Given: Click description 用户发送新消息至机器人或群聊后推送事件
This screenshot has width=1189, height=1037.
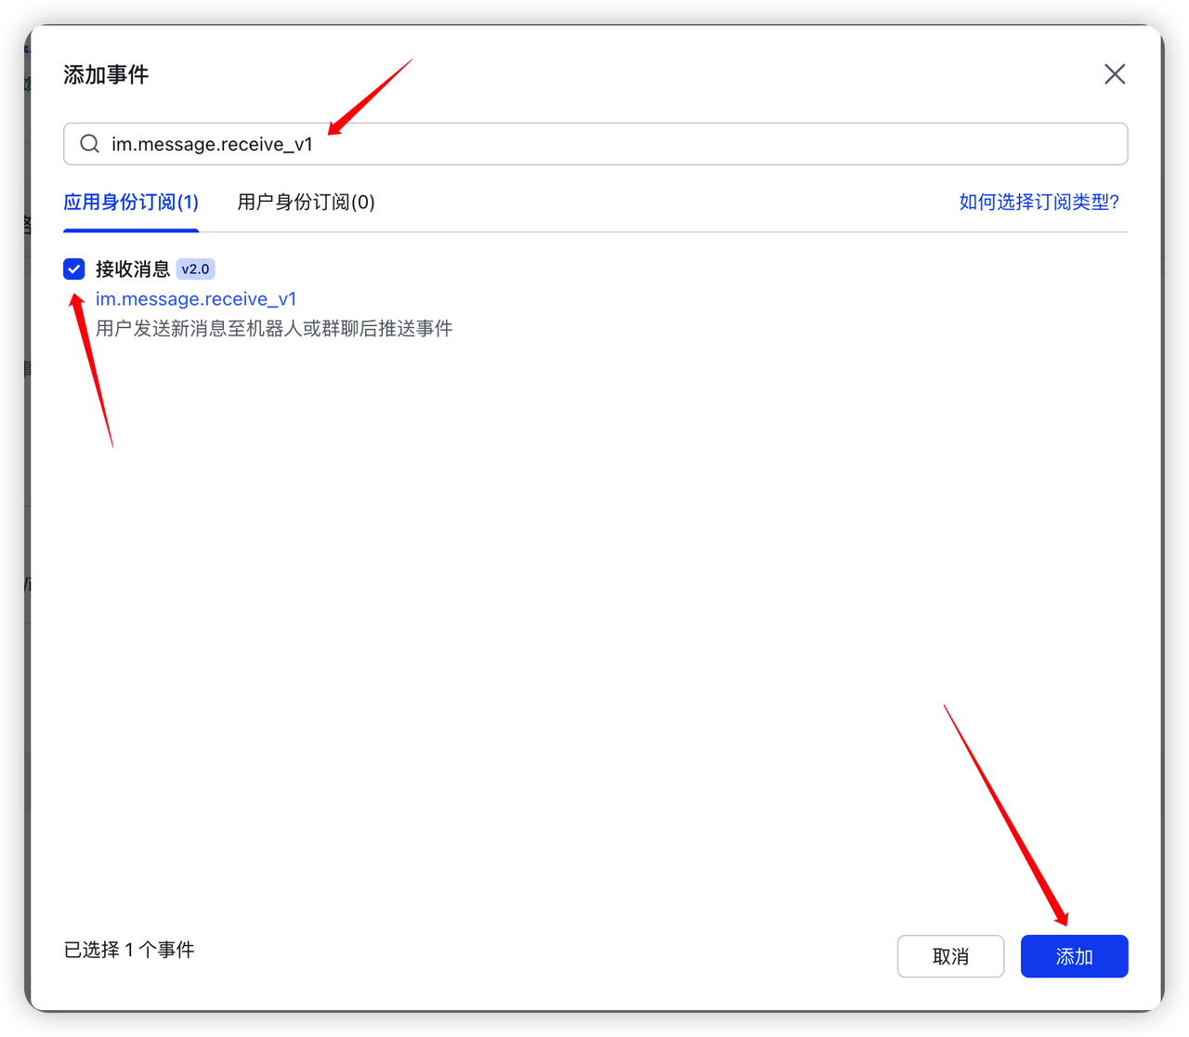Looking at the screenshot, I should [274, 329].
